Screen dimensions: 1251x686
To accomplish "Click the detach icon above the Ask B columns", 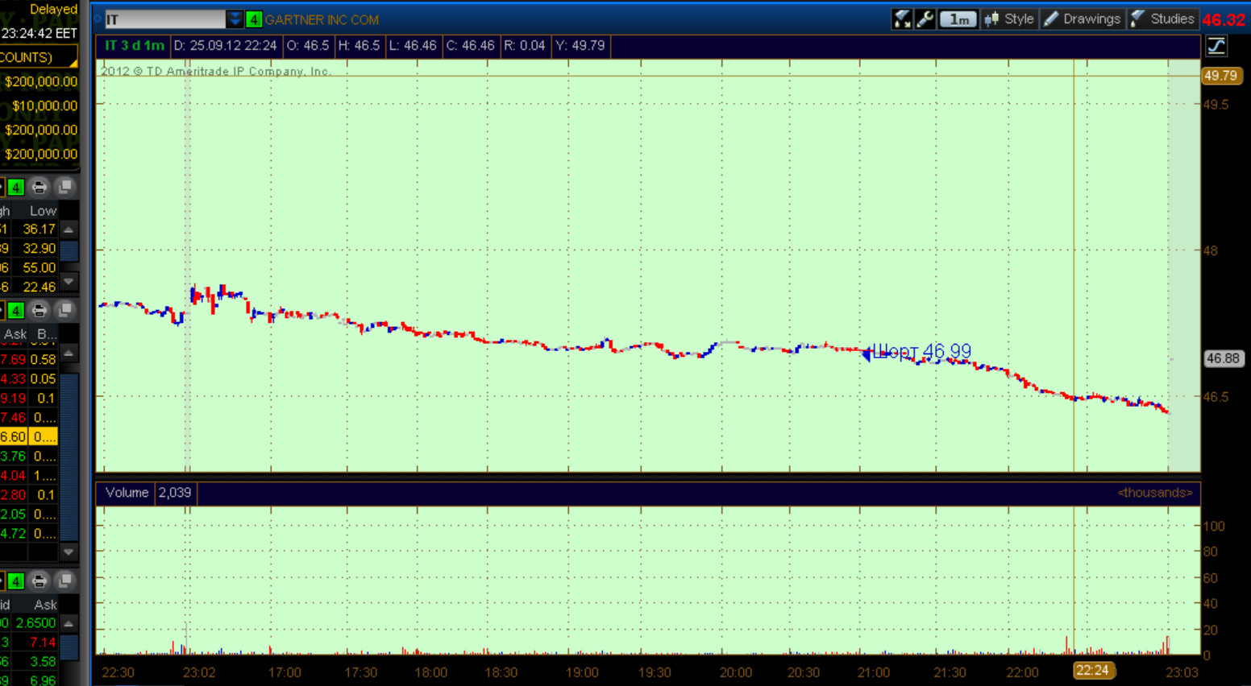I will pos(64,311).
